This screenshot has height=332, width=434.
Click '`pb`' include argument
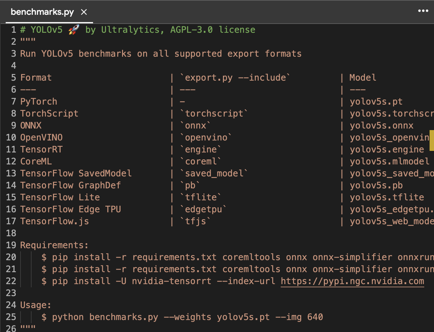point(190,185)
